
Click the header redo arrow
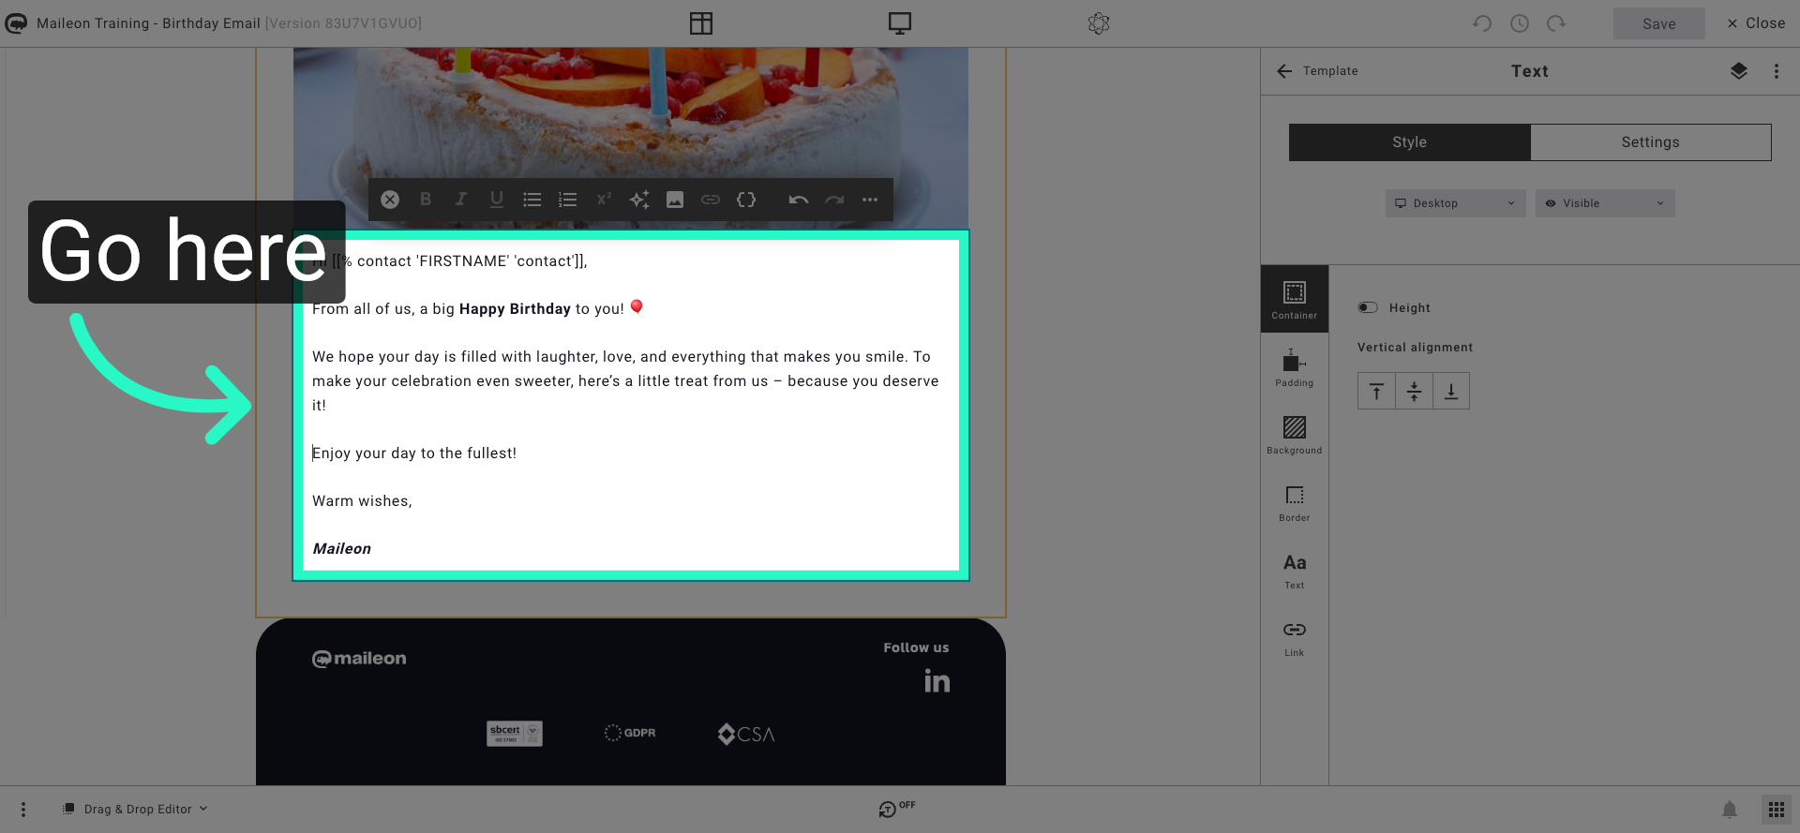[1556, 23]
